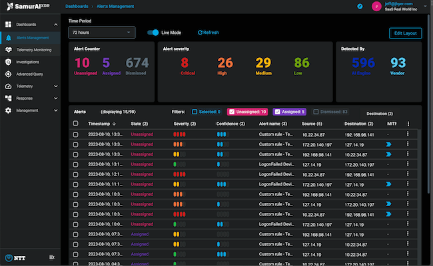Expand the Telemetry sidebar menu chevron
The height and width of the screenshot is (266, 433).
point(56,86)
